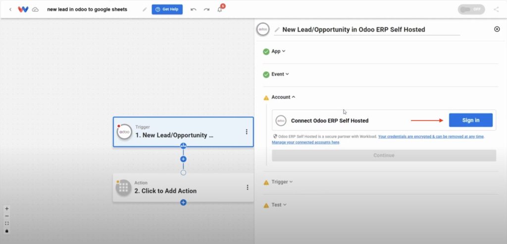Open 'Your credentials are encrypted' link
Screen dimensions: 507x244
[431, 137]
